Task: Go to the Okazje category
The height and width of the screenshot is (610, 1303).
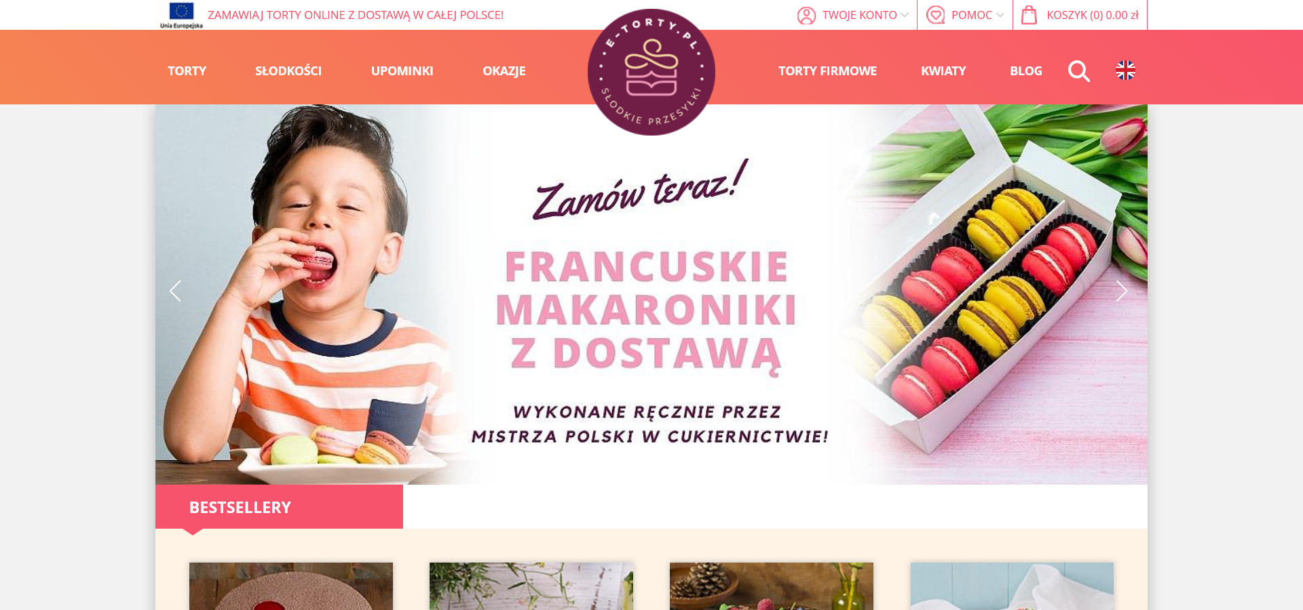Action: [504, 71]
